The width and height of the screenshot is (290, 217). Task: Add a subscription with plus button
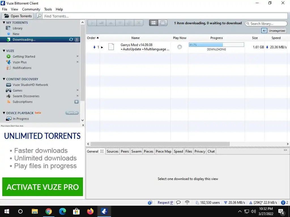coord(76,102)
